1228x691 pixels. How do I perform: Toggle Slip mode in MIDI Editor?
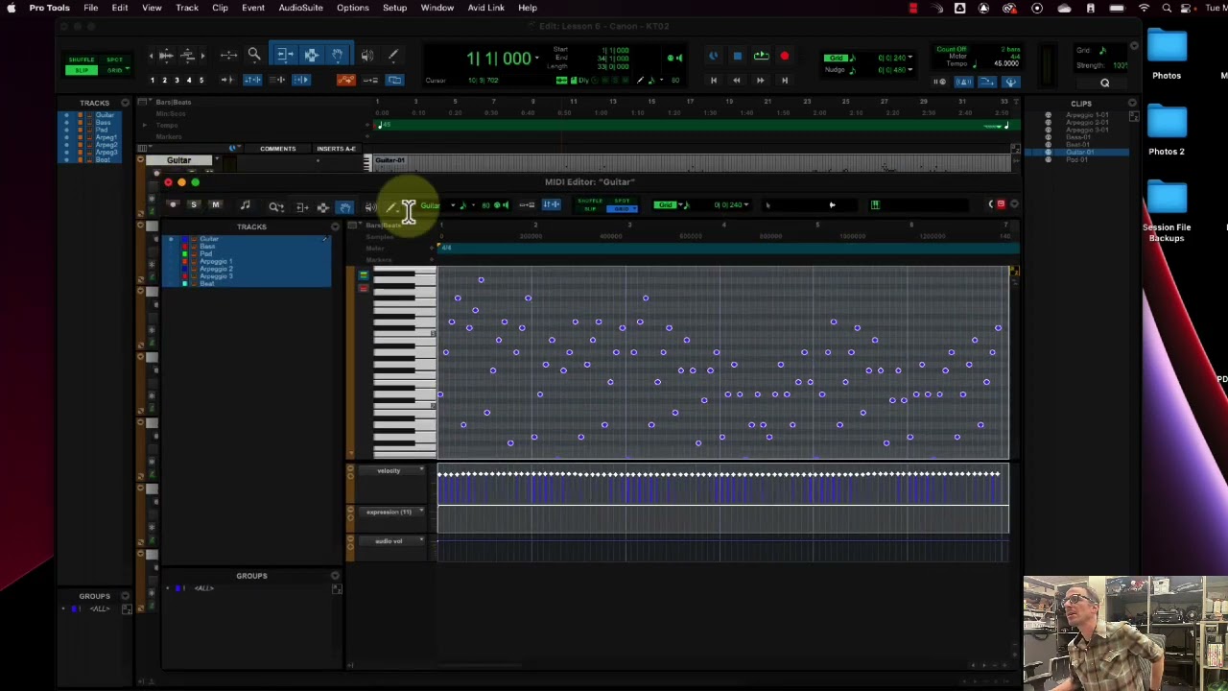tap(590, 208)
